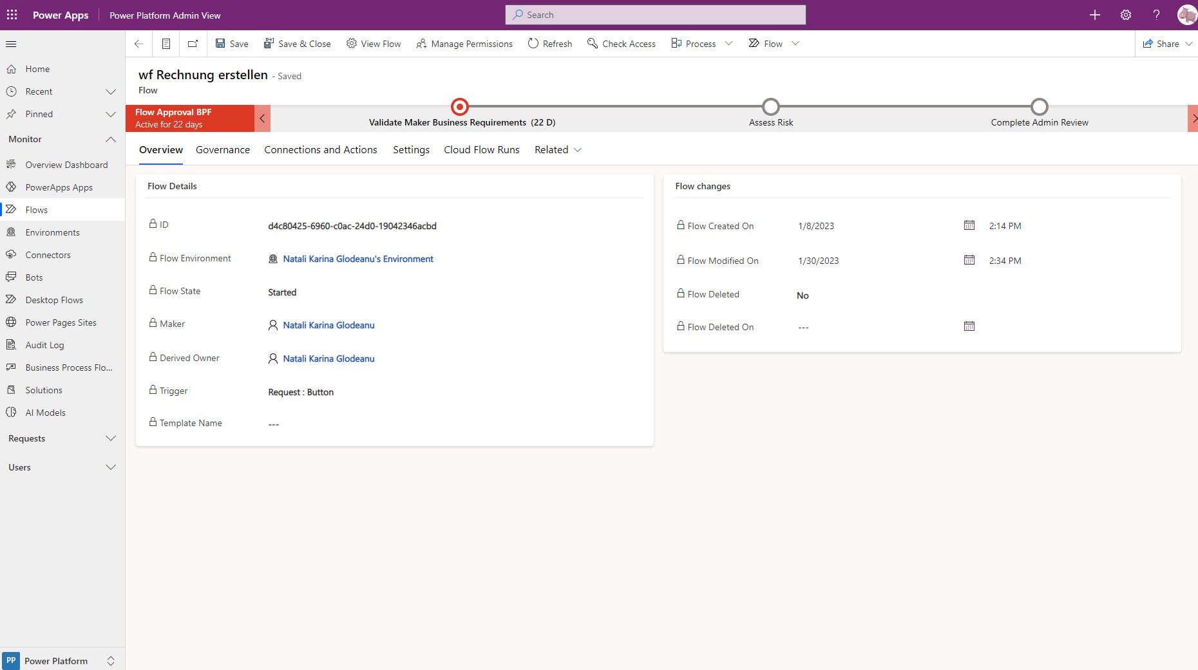
Task: Open Overview Dashboard
Action: point(66,165)
